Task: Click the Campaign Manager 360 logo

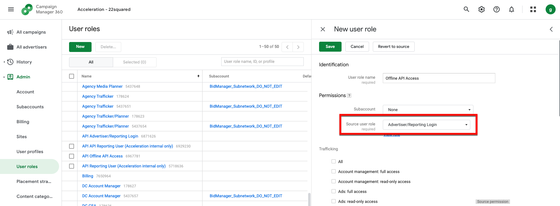Action: click(x=42, y=9)
